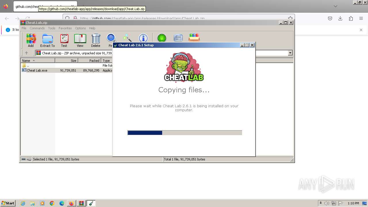Click the Delete trash icon in WinRAR
Viewport: 368px width, 207px height.
[96, 40]
